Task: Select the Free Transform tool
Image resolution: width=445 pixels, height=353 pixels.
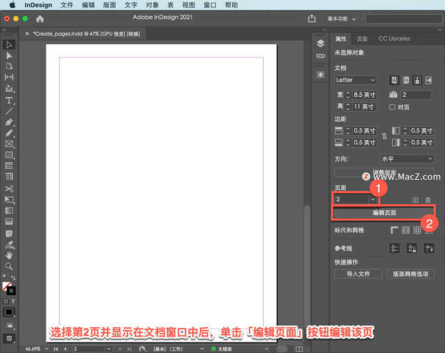Action: point(9,200)
